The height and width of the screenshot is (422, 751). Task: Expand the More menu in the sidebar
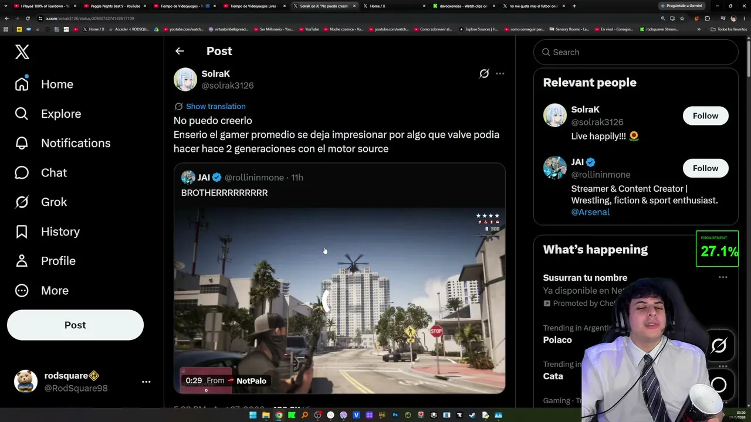click(42, 291)
